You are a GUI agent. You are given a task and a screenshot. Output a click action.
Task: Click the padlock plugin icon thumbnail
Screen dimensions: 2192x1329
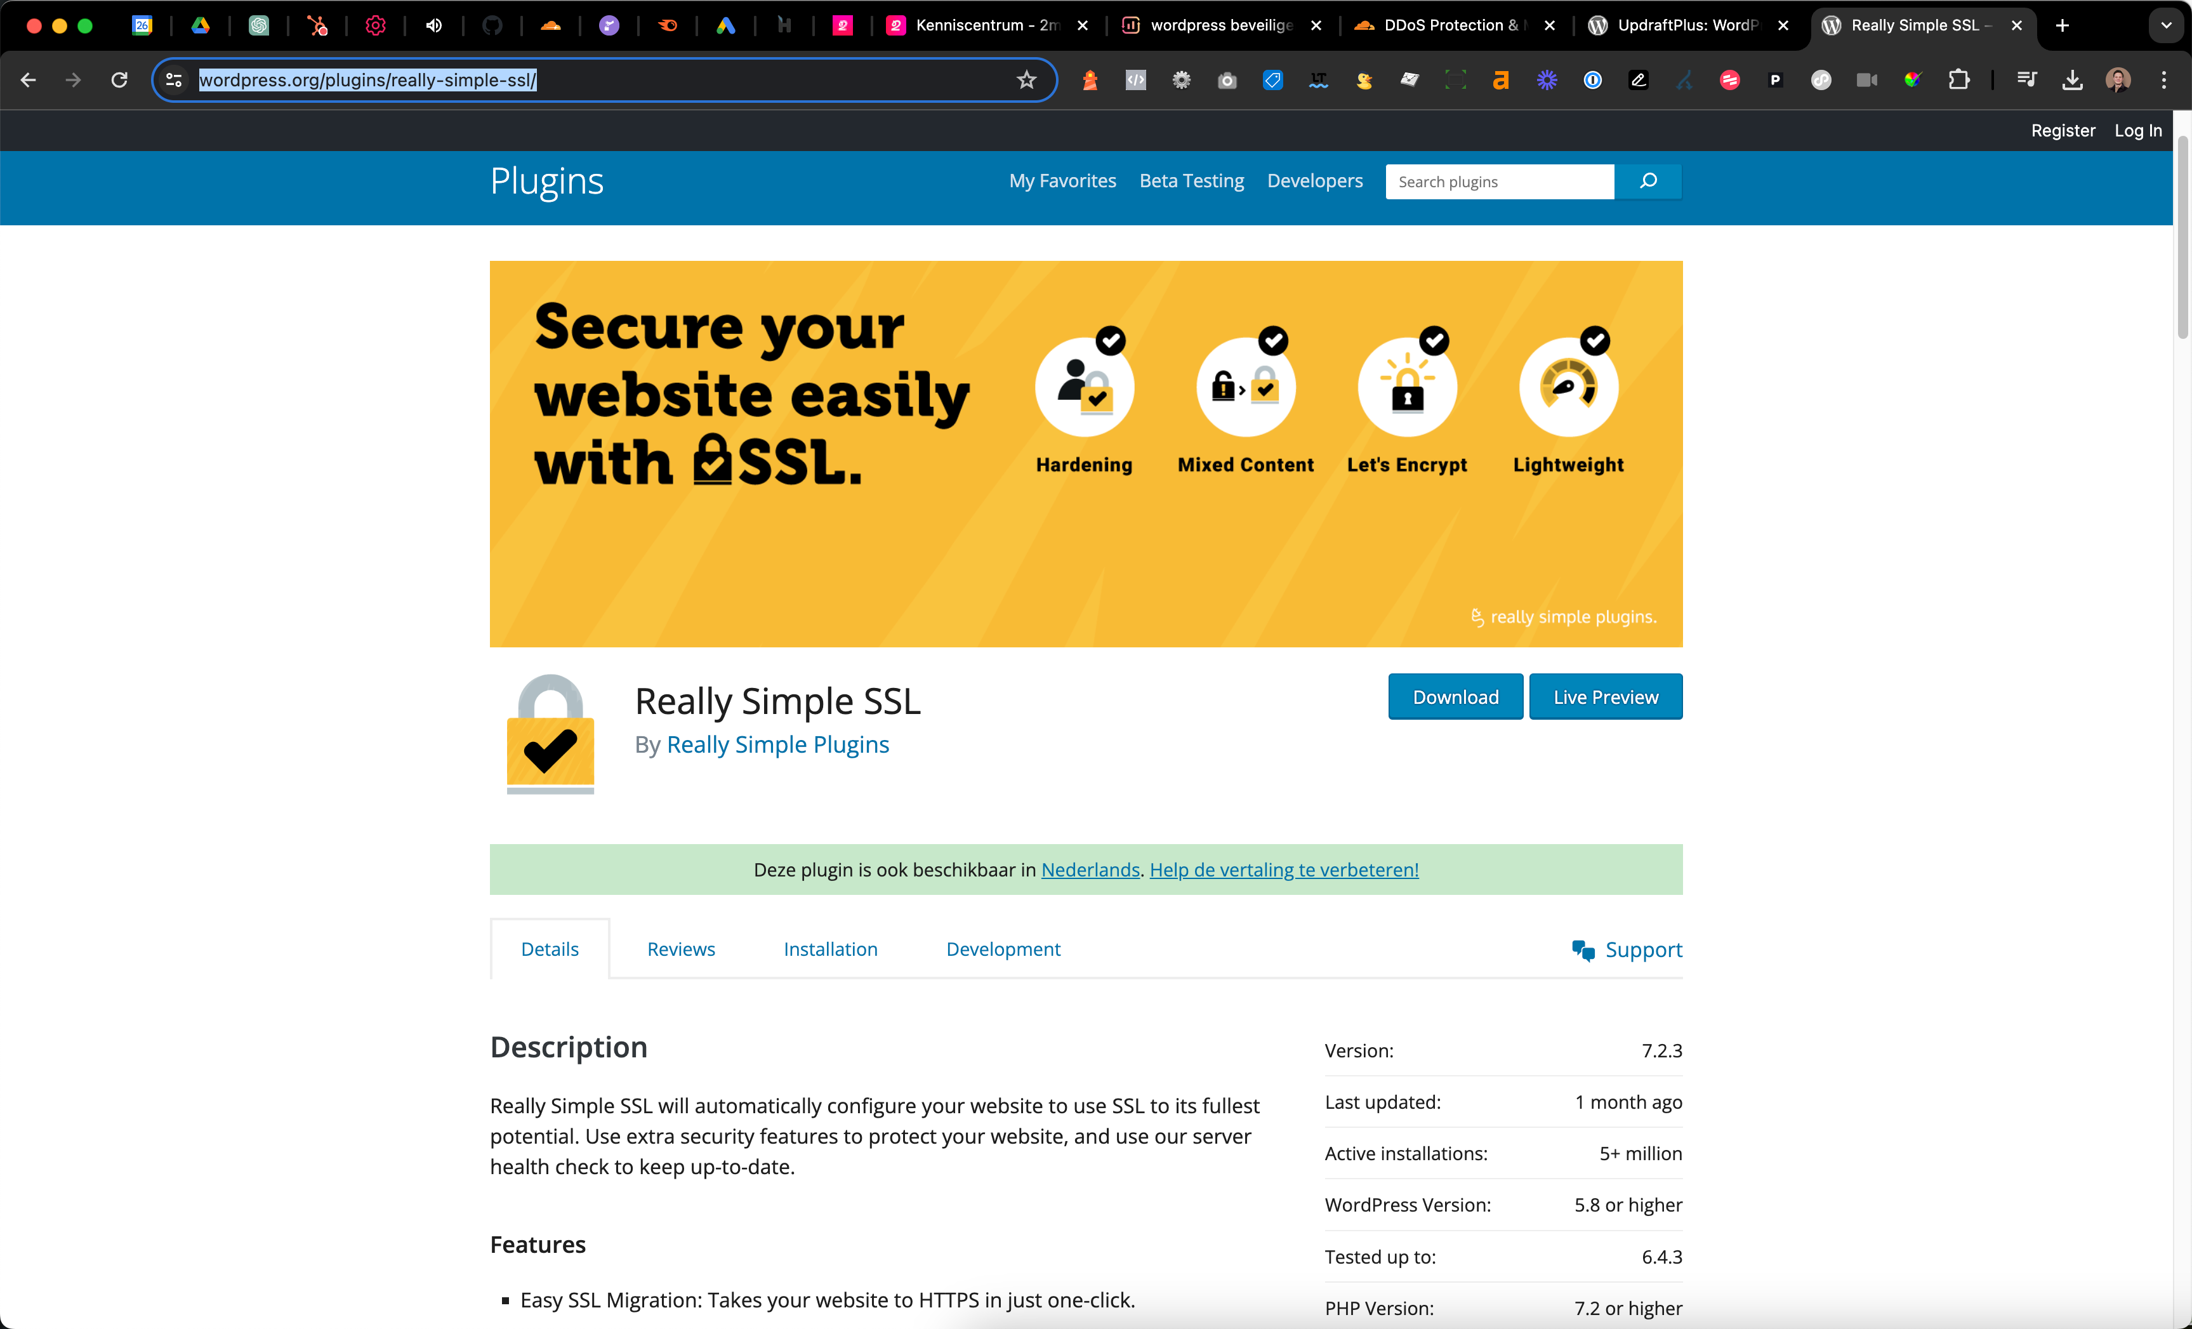point(550,733)
